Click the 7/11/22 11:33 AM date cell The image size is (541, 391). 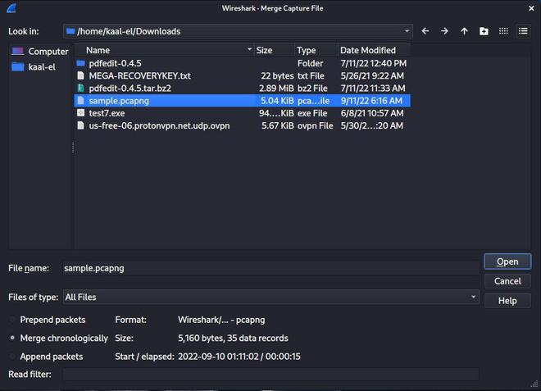pyautogui.click(x=373, y=88)
